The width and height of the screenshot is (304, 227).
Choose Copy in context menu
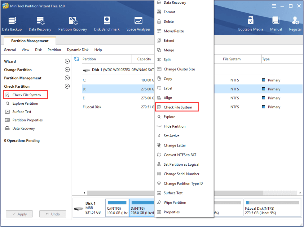[184, 79]
